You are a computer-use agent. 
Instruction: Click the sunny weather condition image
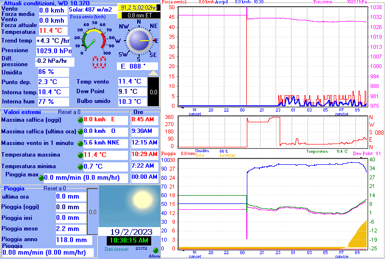pos(129,206)
